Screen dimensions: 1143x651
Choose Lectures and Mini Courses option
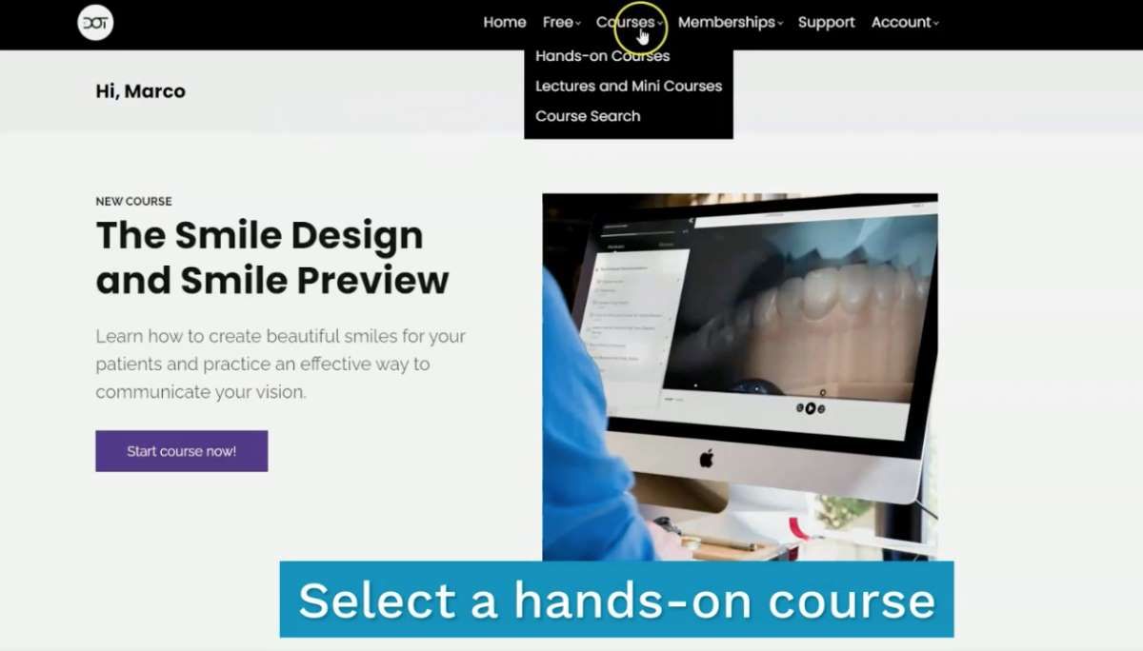click(629, 86)
